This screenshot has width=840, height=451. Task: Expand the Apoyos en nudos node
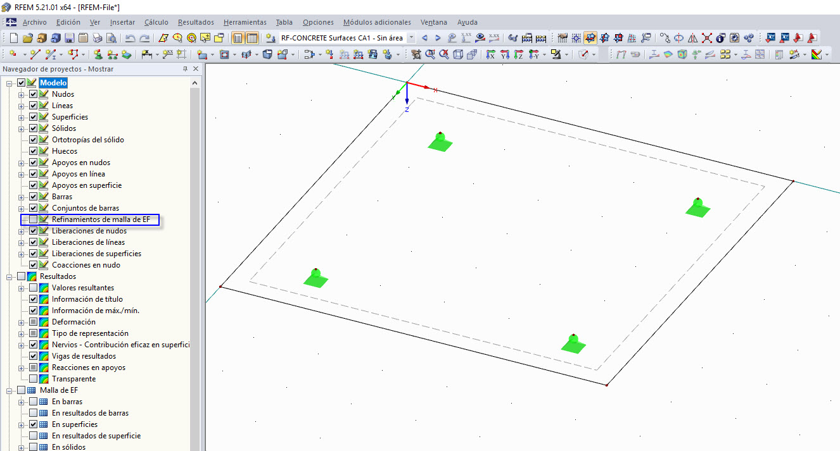[x=22, y=163]
